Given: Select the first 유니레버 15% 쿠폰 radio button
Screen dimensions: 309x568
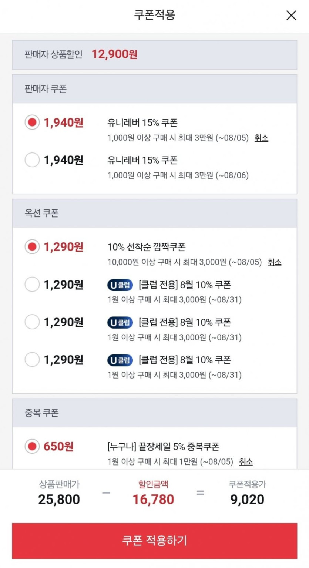Looking at the screenshot, I should (x=32, y=122).
